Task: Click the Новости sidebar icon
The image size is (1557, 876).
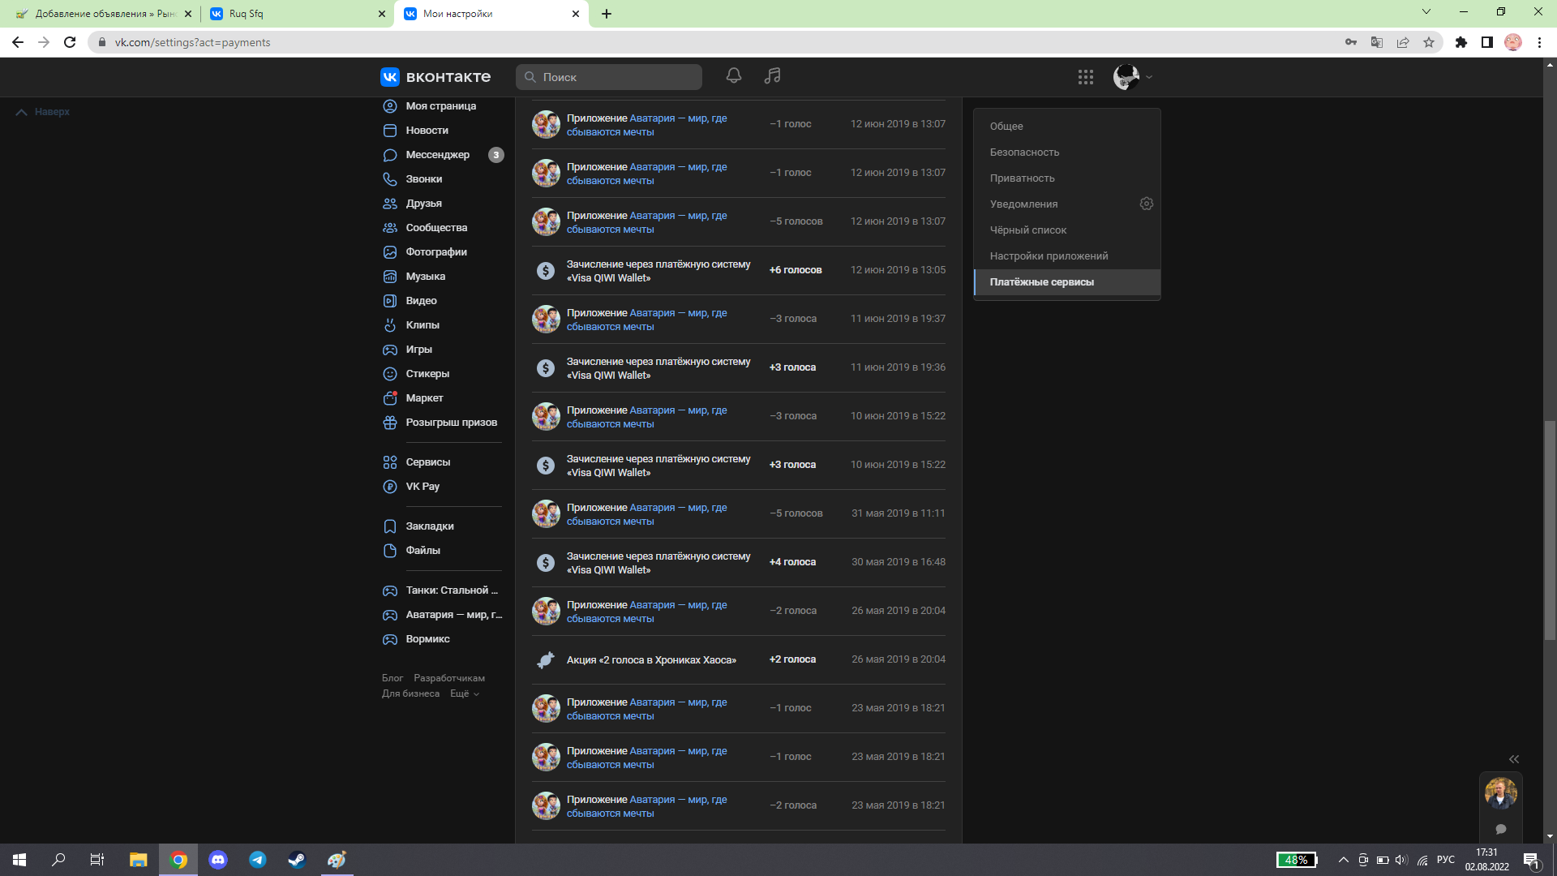Action: tap(390, 131)
